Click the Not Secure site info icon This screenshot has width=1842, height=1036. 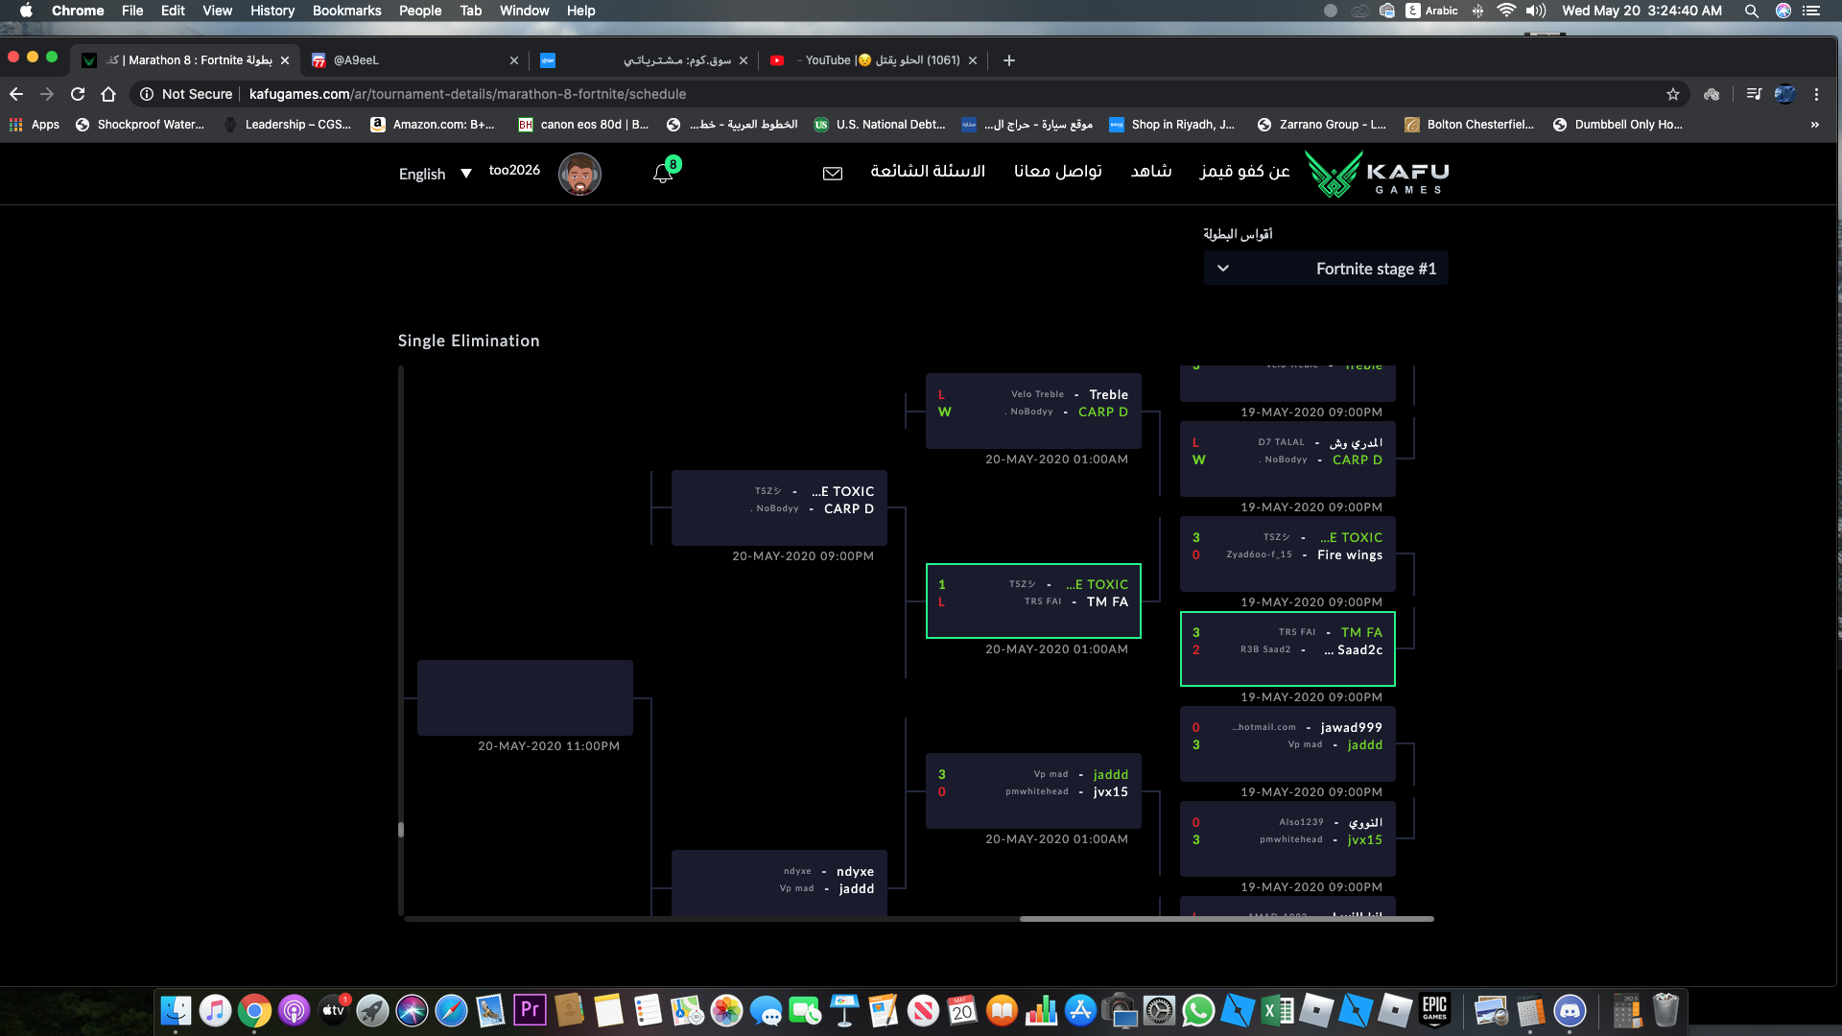tap(147, 94)
